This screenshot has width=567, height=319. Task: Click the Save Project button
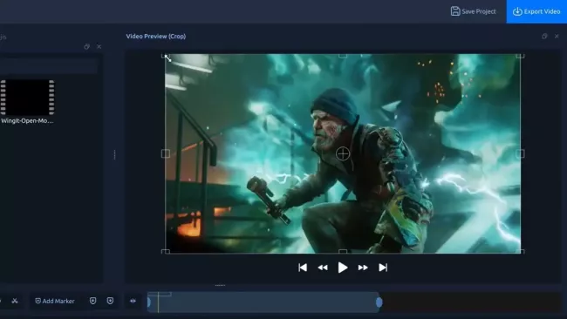(473, 11)
